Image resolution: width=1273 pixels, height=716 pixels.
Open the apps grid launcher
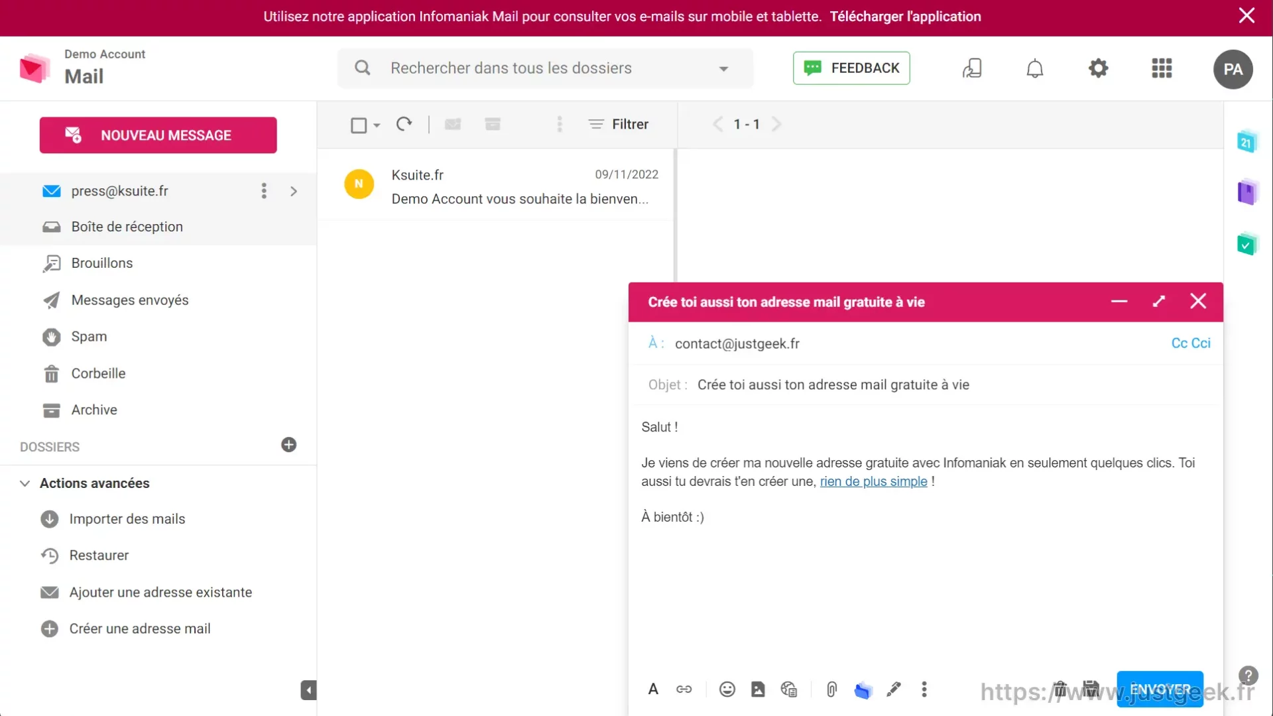[1162, 68]
